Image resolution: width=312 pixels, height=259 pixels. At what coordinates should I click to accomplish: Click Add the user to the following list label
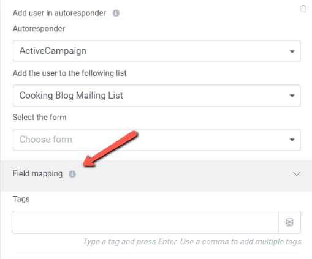pyautogui.click(x=70, y=73)
